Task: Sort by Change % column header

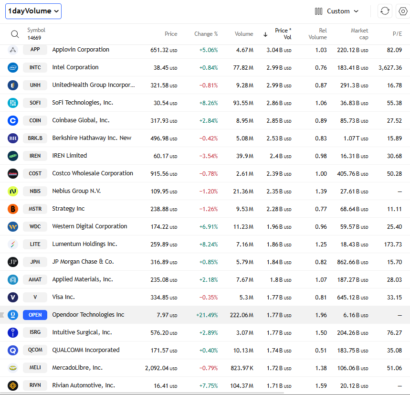Action: (206, 34)
